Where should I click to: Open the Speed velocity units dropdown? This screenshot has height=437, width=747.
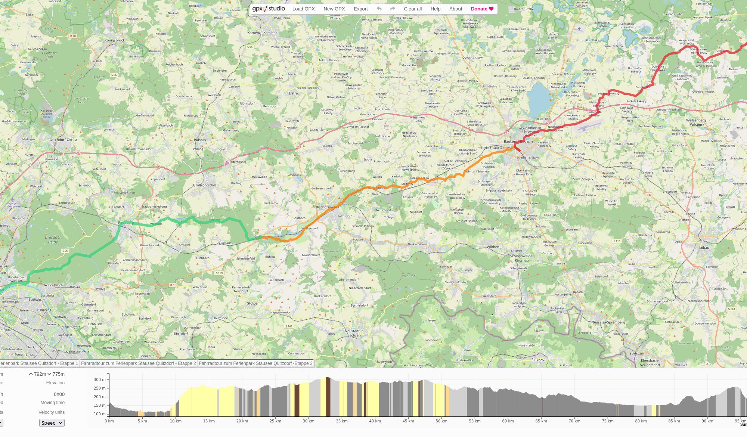pyautogui.click(x=52, y=423)
